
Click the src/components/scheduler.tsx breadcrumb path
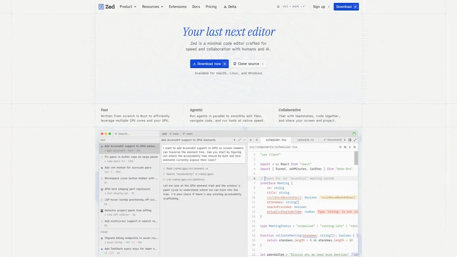click(x=273, y=147)
